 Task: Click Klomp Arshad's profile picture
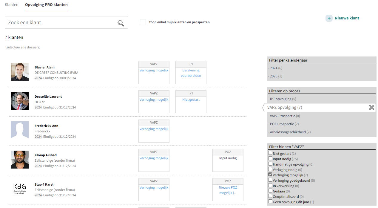tap(20, 160)
